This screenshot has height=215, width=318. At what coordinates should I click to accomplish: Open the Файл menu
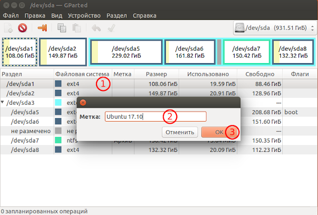pyautogui.click(x=11, y=15)
